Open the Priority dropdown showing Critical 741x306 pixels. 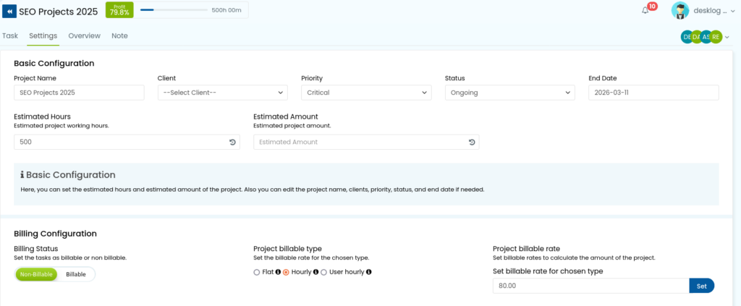[366, 93]
